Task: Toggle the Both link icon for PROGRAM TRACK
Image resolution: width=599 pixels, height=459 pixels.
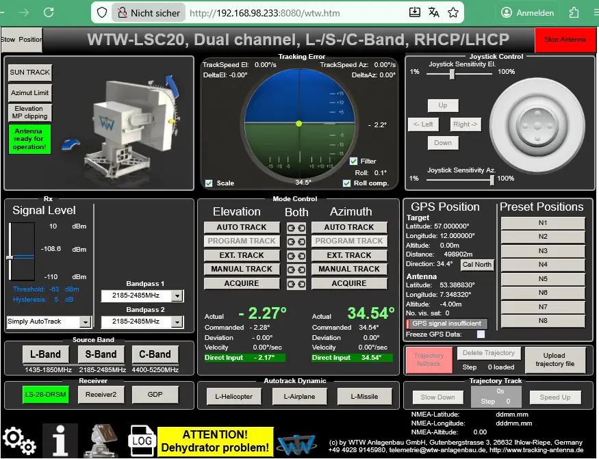Action: click(296, 241)
